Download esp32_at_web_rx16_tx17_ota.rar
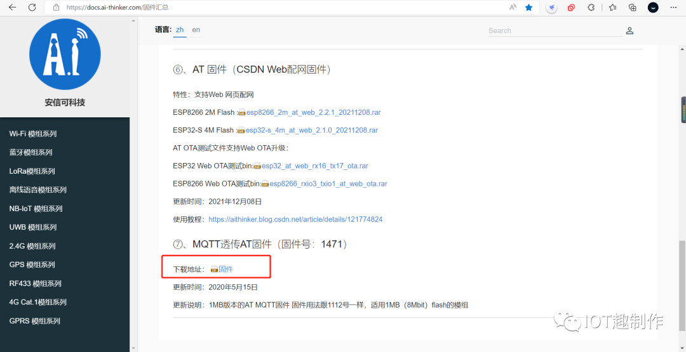686x352 pixels. point(315,166)
